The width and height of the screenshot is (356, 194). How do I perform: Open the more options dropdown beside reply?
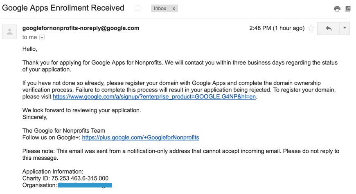tap(345, 28)
